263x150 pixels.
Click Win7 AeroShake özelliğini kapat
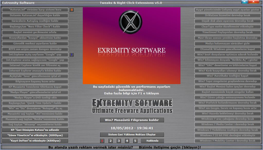(227, 76)
